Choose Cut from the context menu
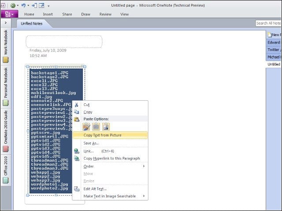Image resolution: width=282 pixels, height=211 pixels. point(110,105)
